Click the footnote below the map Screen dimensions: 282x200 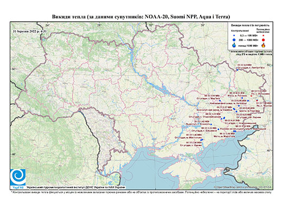tap(141, 192)
